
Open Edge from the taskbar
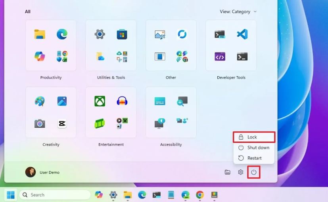click(142, 195)
